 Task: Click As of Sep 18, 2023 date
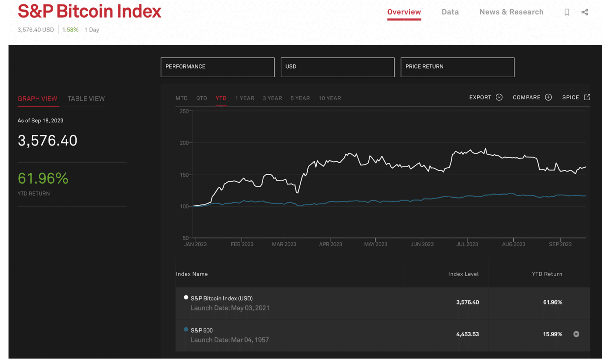pos(40,121)
